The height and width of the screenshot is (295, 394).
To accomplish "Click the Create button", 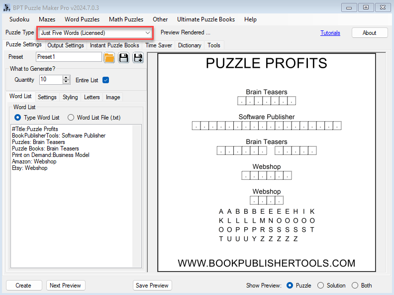I will pyautogui.click(x=23, y=286).
